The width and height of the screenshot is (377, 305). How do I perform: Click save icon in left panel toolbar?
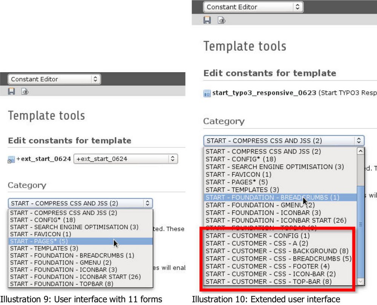(11, 91)
